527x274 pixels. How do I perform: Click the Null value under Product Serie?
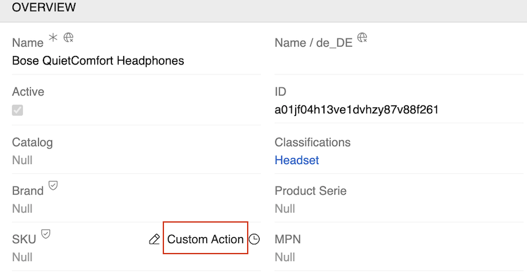285,208
